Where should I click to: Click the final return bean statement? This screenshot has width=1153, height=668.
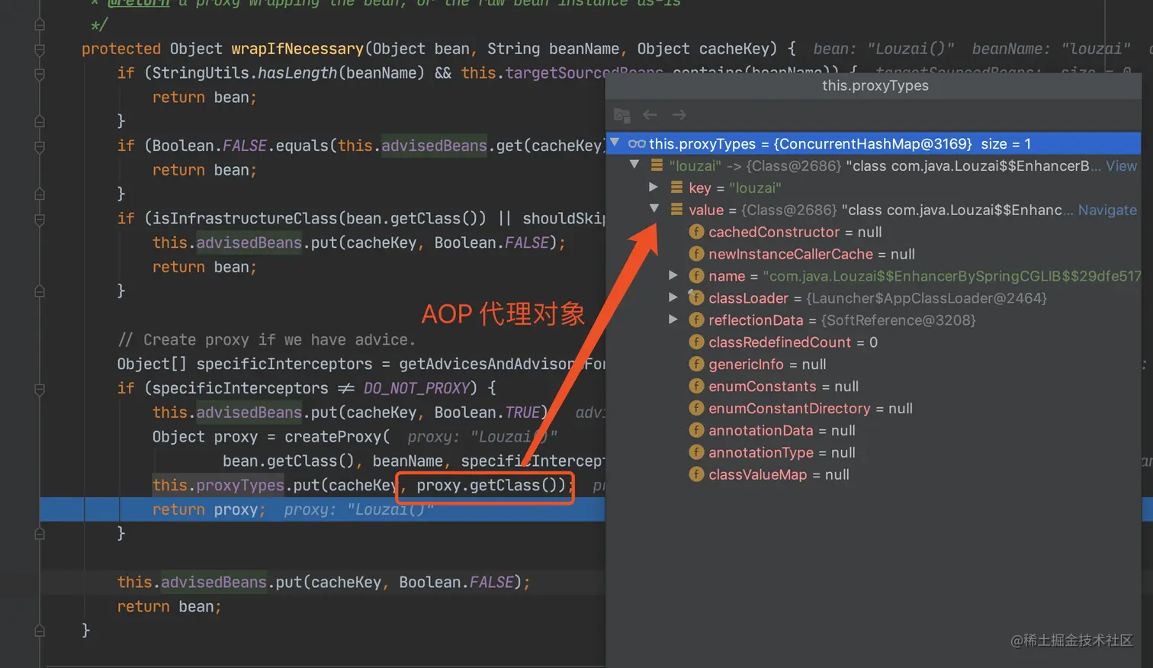point(169,607)
